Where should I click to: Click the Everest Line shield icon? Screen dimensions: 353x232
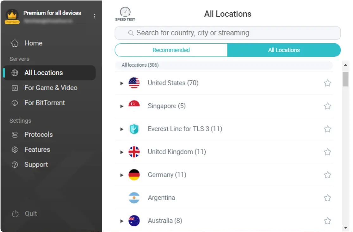click(134, 129)
